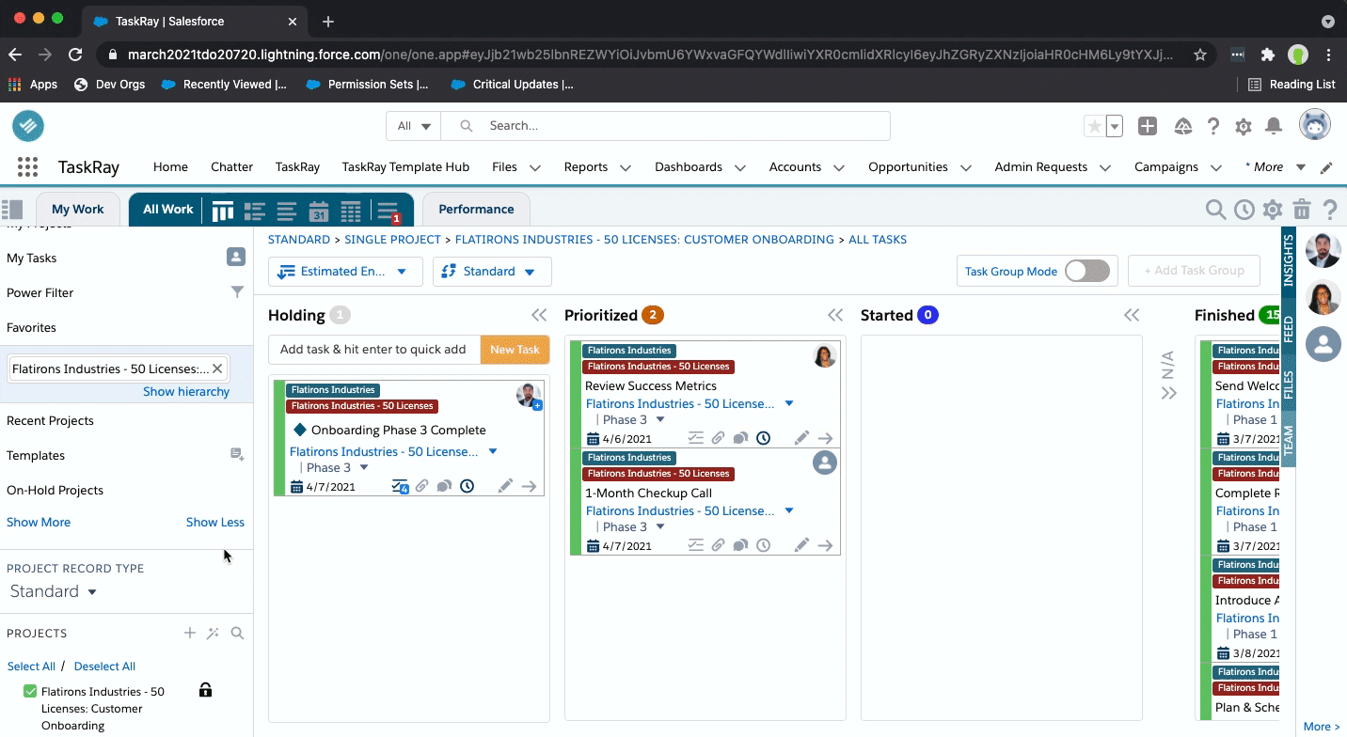
Task: Open TaskRay settings gear icon
Action: [1273, 210]
